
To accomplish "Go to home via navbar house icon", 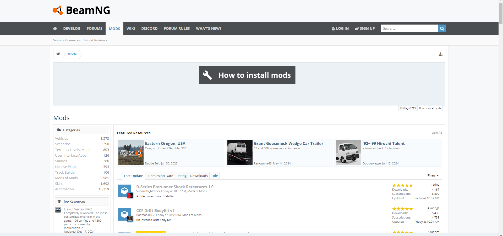I will pyautogui.click(x=55, y=28).
